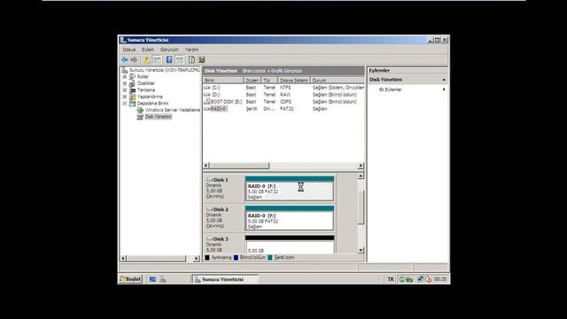Sort by the Birim column header
The height and width of the screenshot is (319, 567).
(x=223, y=81)
